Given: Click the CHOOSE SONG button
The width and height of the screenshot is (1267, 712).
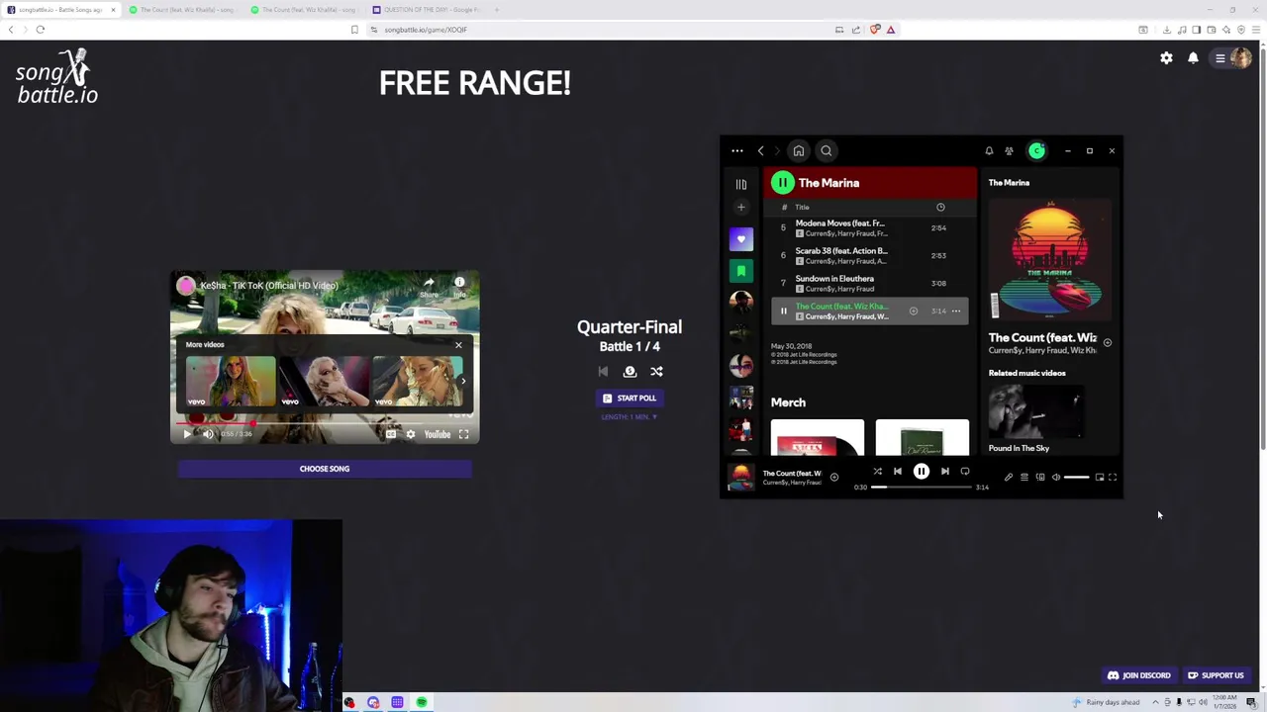Looking at the screenshot, I should 325,469.
